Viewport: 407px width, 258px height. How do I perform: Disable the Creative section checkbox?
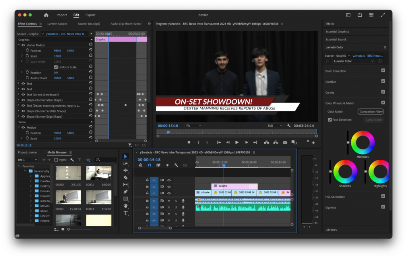pos(383,81)
